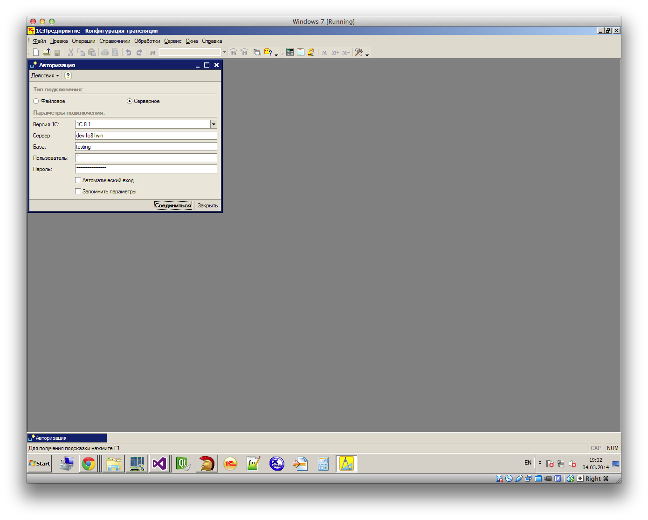Open the Обработки menu
Viewport: 648px width, 520px height.
(x=147, y=41)
